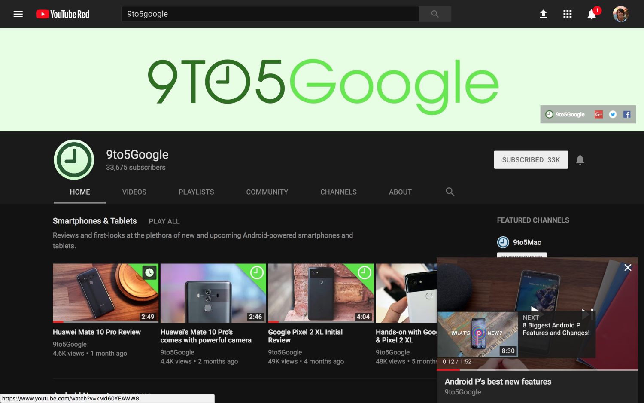This screenshot has width=644, height=403.
Task: Click the What's New Android P next thumbnail
Action: [x=478, y=334]
